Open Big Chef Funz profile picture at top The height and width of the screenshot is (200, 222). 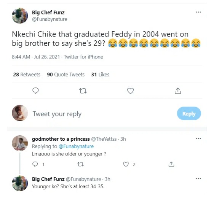point(20,16)
